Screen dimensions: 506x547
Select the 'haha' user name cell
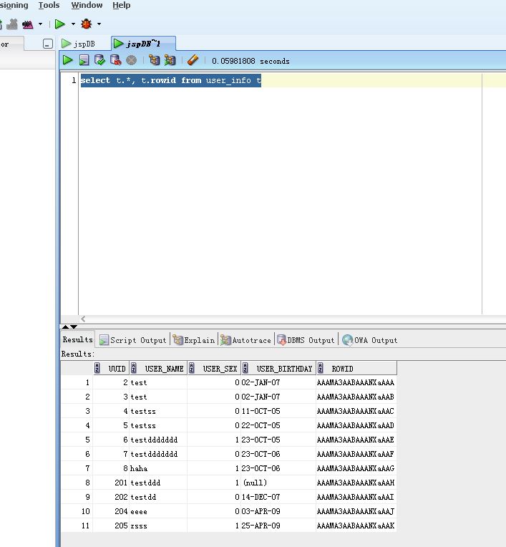point(158,468)
